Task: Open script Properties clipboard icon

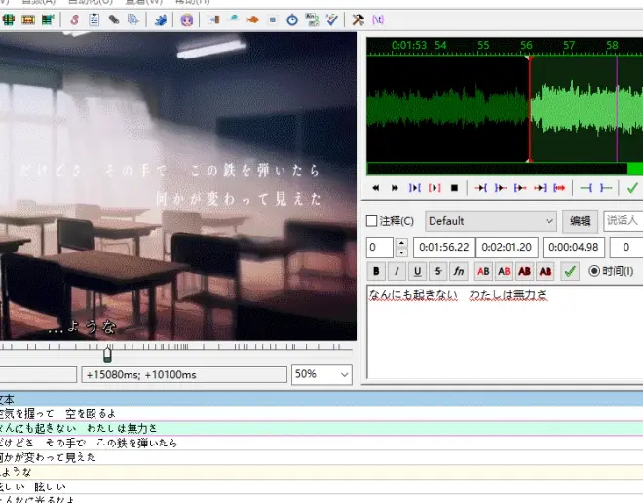Action: pos(94,19)
